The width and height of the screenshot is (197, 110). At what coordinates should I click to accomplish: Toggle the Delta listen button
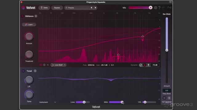coord(44,8)
